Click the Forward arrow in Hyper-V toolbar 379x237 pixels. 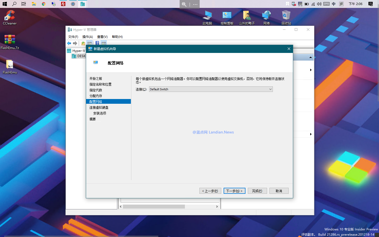[x=75, y=43]
